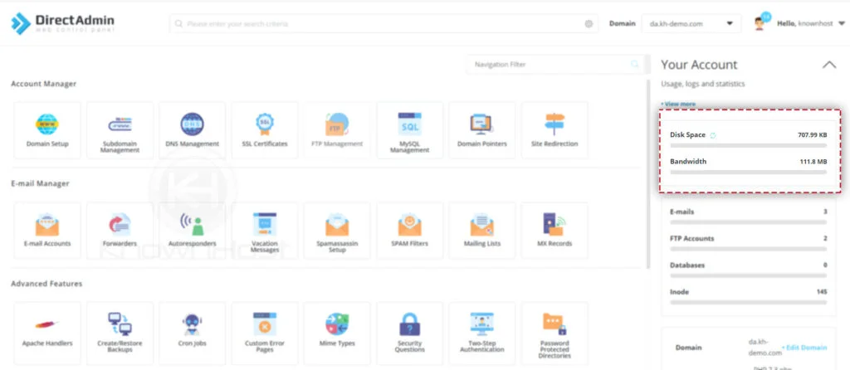Open SSL Certificates

click(265, 130)
